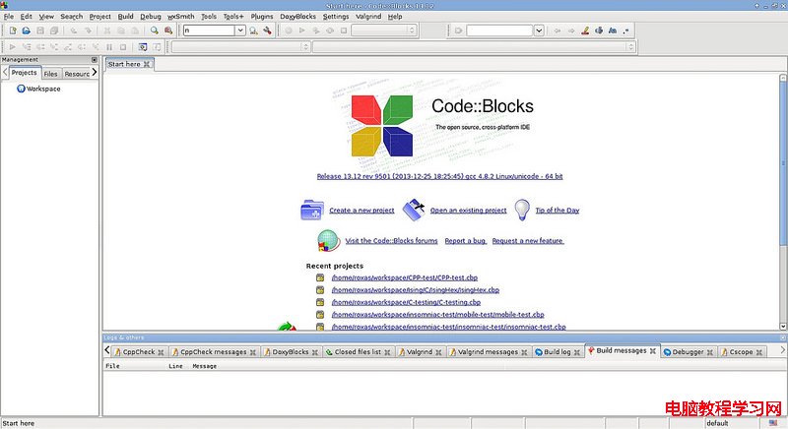Toggle the regular expression search icon

pyautogui.click(x=625, y=31)
